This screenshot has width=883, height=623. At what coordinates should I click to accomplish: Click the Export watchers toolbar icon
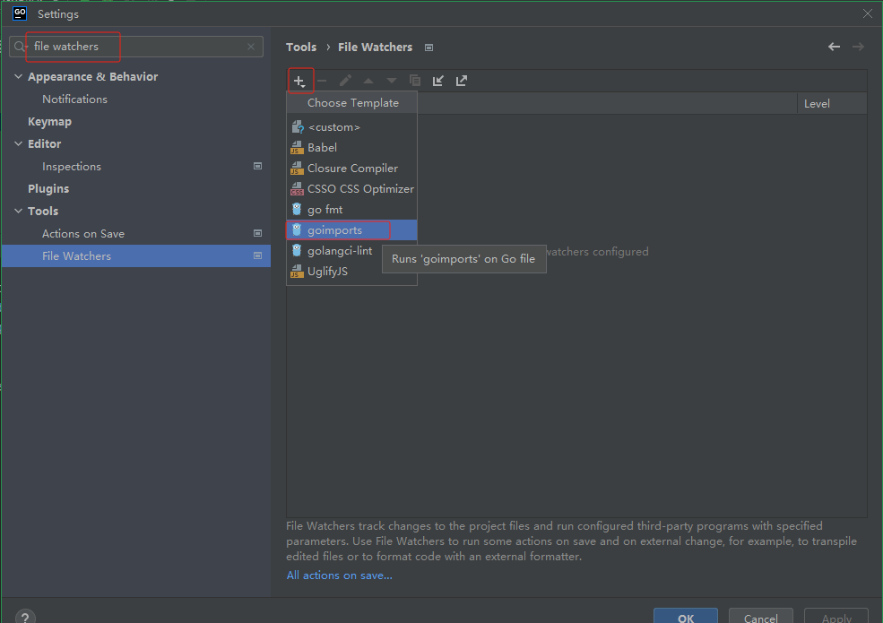click(462, 81)
